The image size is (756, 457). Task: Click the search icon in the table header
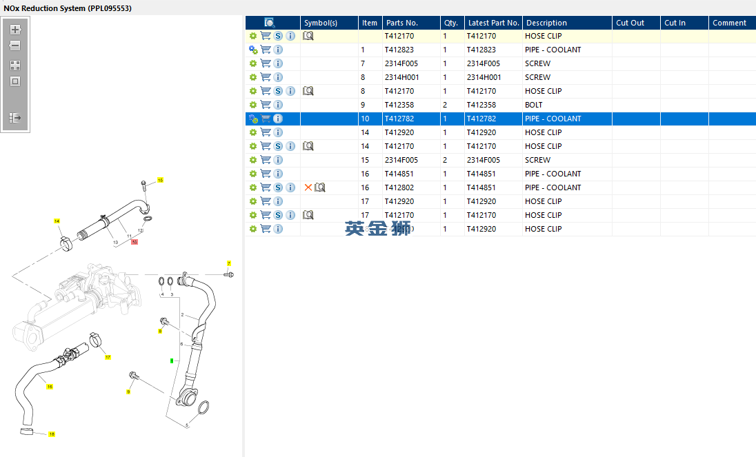tap(270, 23)
